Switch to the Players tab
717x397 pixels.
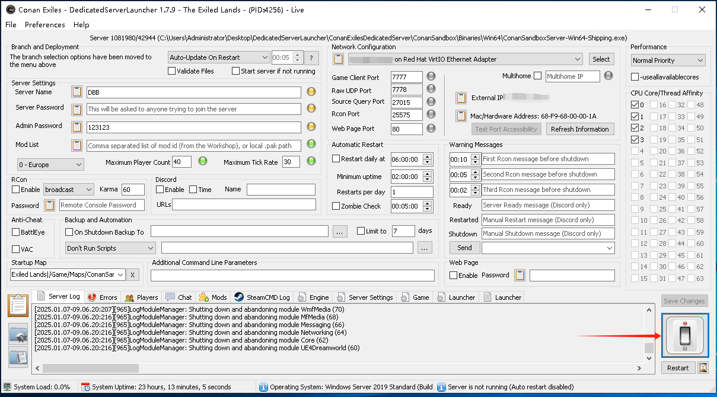142,297
